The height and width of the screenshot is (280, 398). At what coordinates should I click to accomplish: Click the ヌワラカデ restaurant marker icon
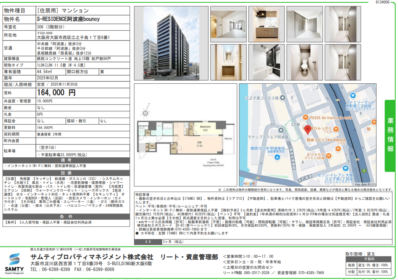(x=328, y=155)
